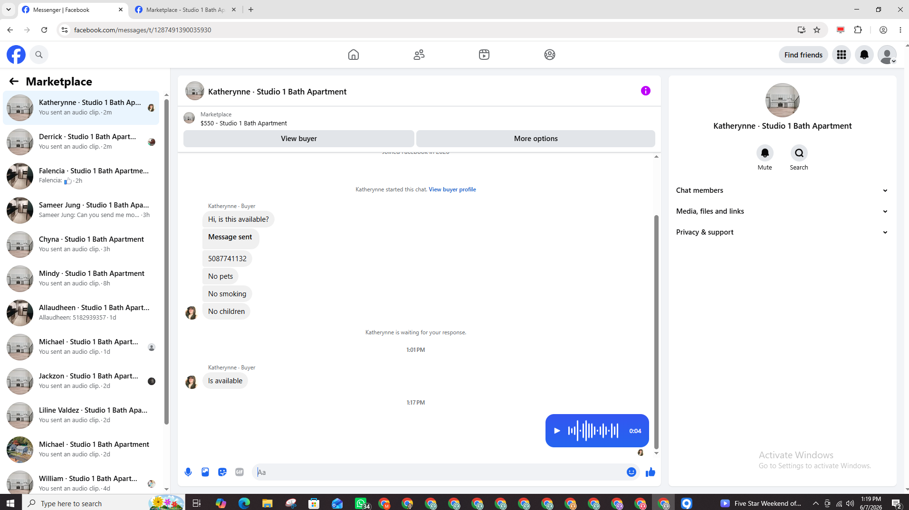Open the tab search dropdown arrow
The image size is (909, 510).
click(x=8, y=9)
